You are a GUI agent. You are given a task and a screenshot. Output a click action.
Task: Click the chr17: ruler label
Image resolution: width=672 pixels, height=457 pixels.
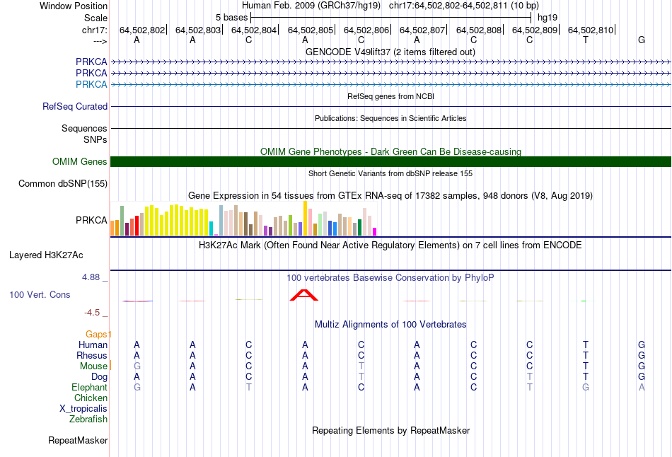click(95, 30)
